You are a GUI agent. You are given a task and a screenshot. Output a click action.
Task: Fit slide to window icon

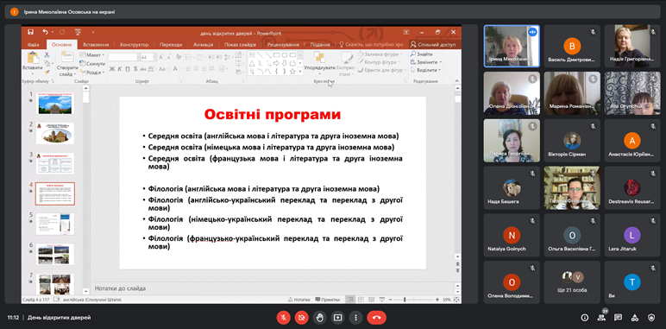coord(456,300)
